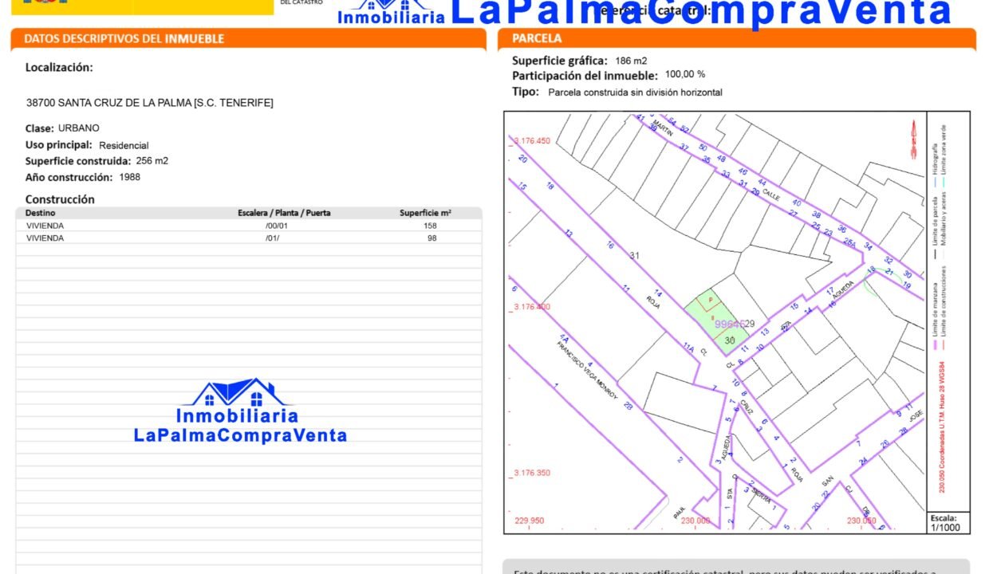Image resolution: width=989 pixels, height=574 pixels.
Task: Click the 'FRANCISCO VEGA MONROY' street label
Action: tap(585, 370)
